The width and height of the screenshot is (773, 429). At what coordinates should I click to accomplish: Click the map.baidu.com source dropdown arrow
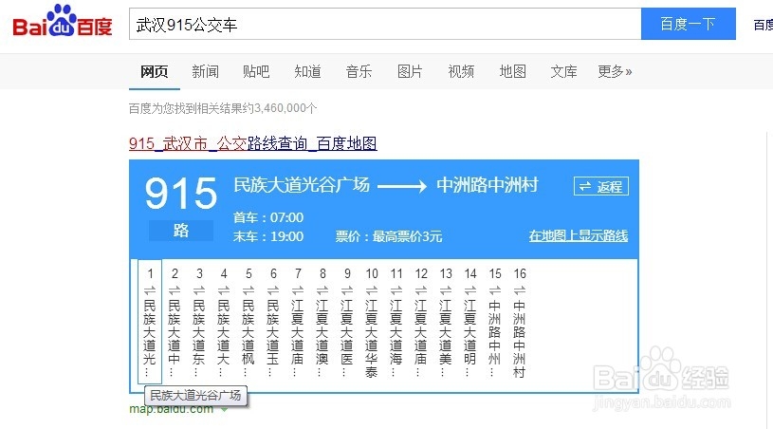pyautogui.click(x=224, y=409)
